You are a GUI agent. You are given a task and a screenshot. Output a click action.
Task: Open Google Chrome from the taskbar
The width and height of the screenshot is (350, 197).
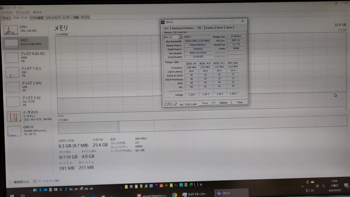tap(175, 195)
